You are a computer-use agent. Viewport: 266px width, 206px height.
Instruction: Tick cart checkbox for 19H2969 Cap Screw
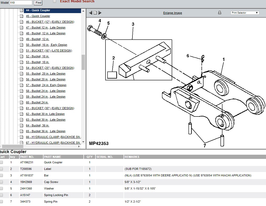(1, 182)
